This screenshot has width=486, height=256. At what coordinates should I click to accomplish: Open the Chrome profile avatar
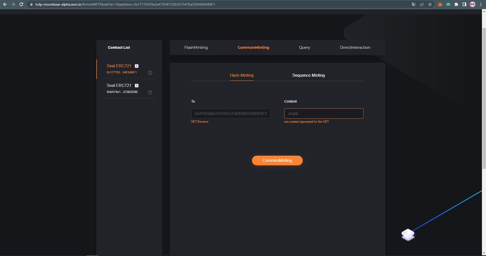pos(473,4)
